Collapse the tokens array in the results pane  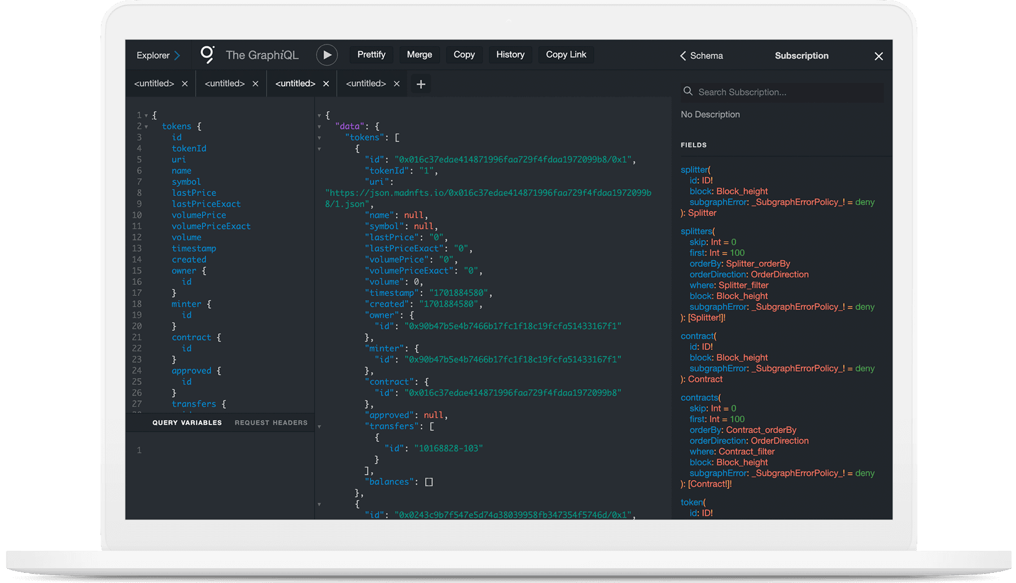click(320, 137)
